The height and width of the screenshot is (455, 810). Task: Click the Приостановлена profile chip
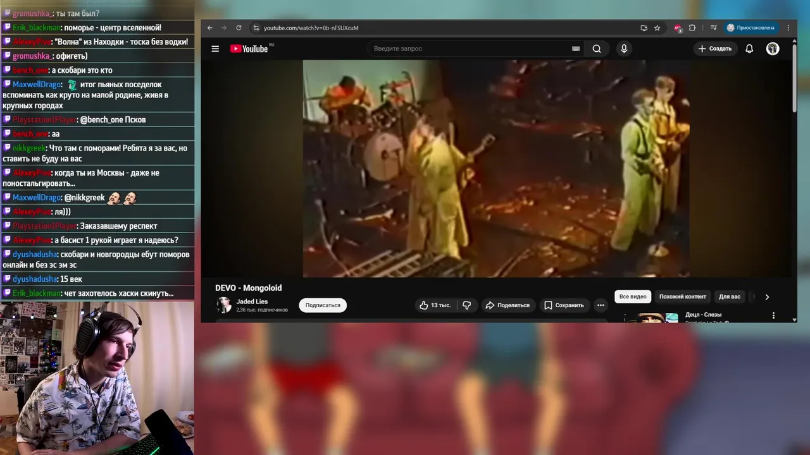coord(751,28)
